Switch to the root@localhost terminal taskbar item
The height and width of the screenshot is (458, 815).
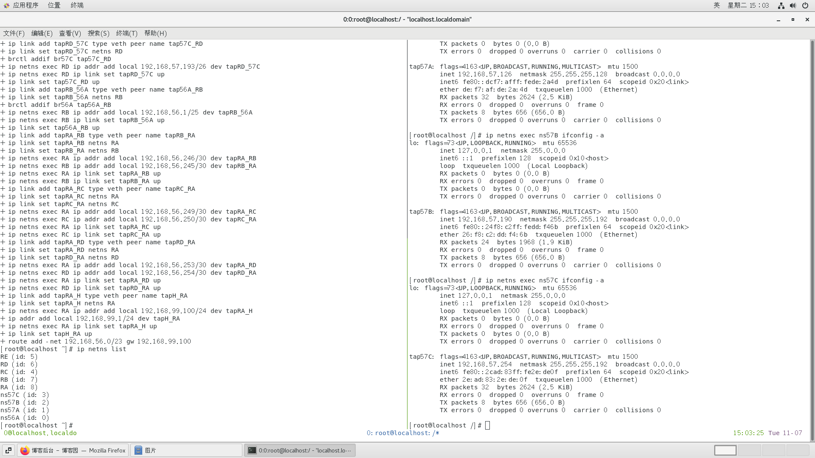coord(300,450)
